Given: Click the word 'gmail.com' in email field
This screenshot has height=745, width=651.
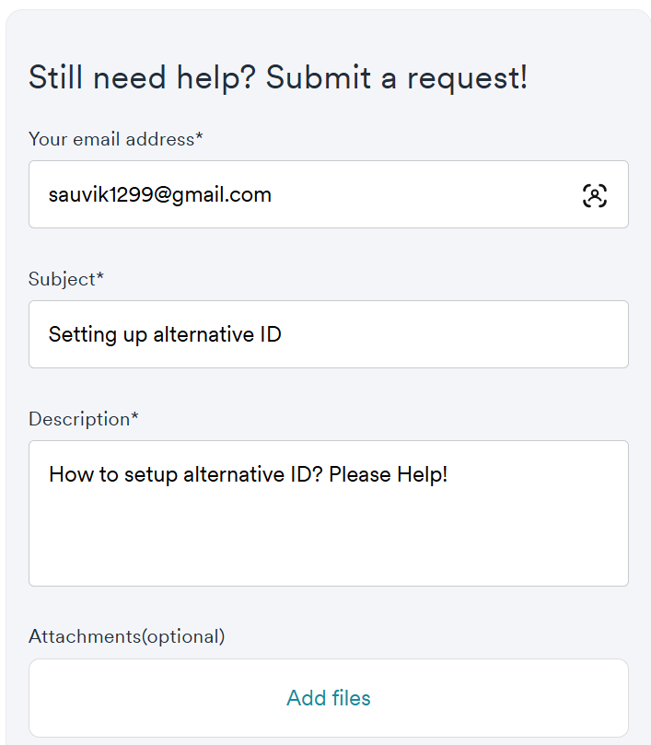Looking at the screenshot, I should 222,195.
